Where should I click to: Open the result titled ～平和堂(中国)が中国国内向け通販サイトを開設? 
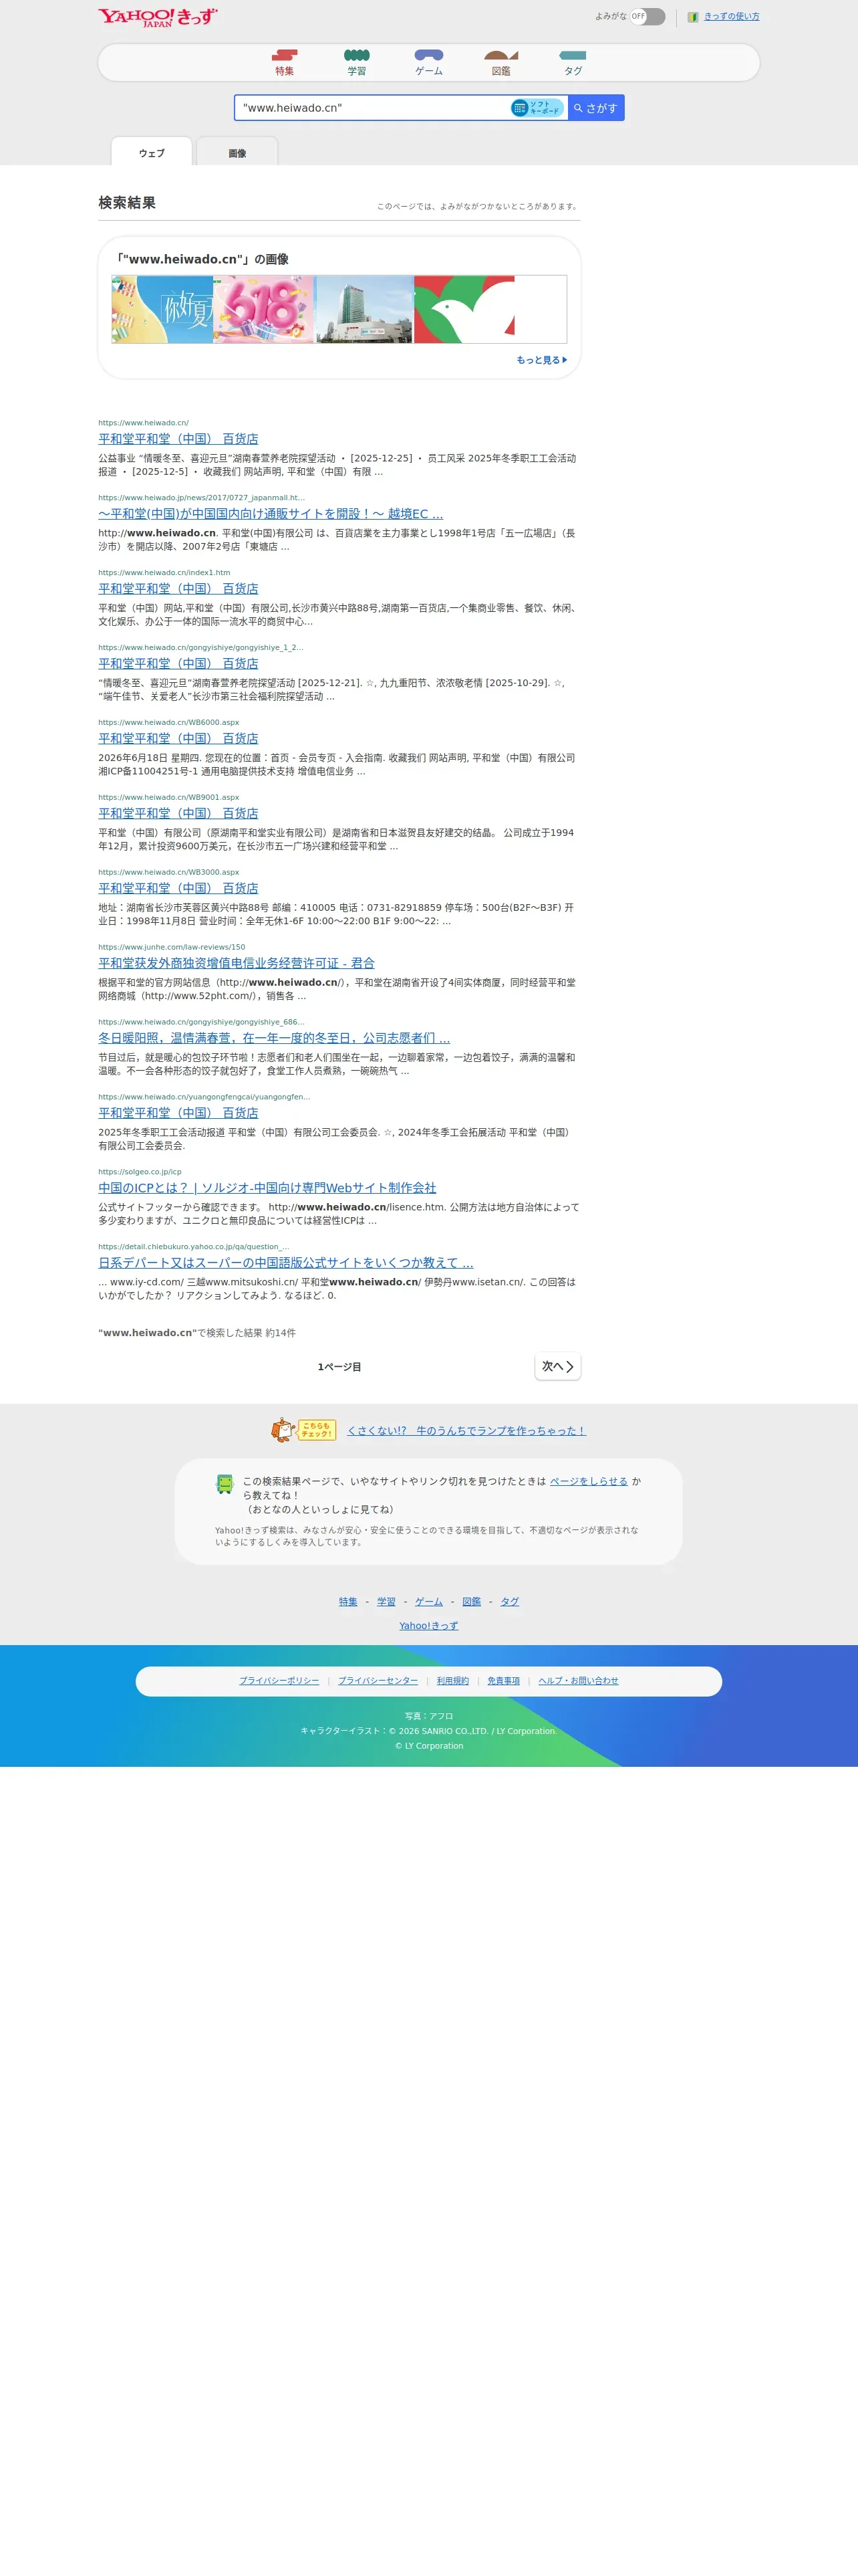coord(271,514)
